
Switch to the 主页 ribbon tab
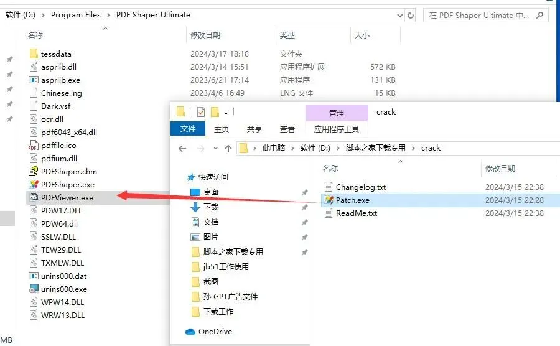point(222,129)
